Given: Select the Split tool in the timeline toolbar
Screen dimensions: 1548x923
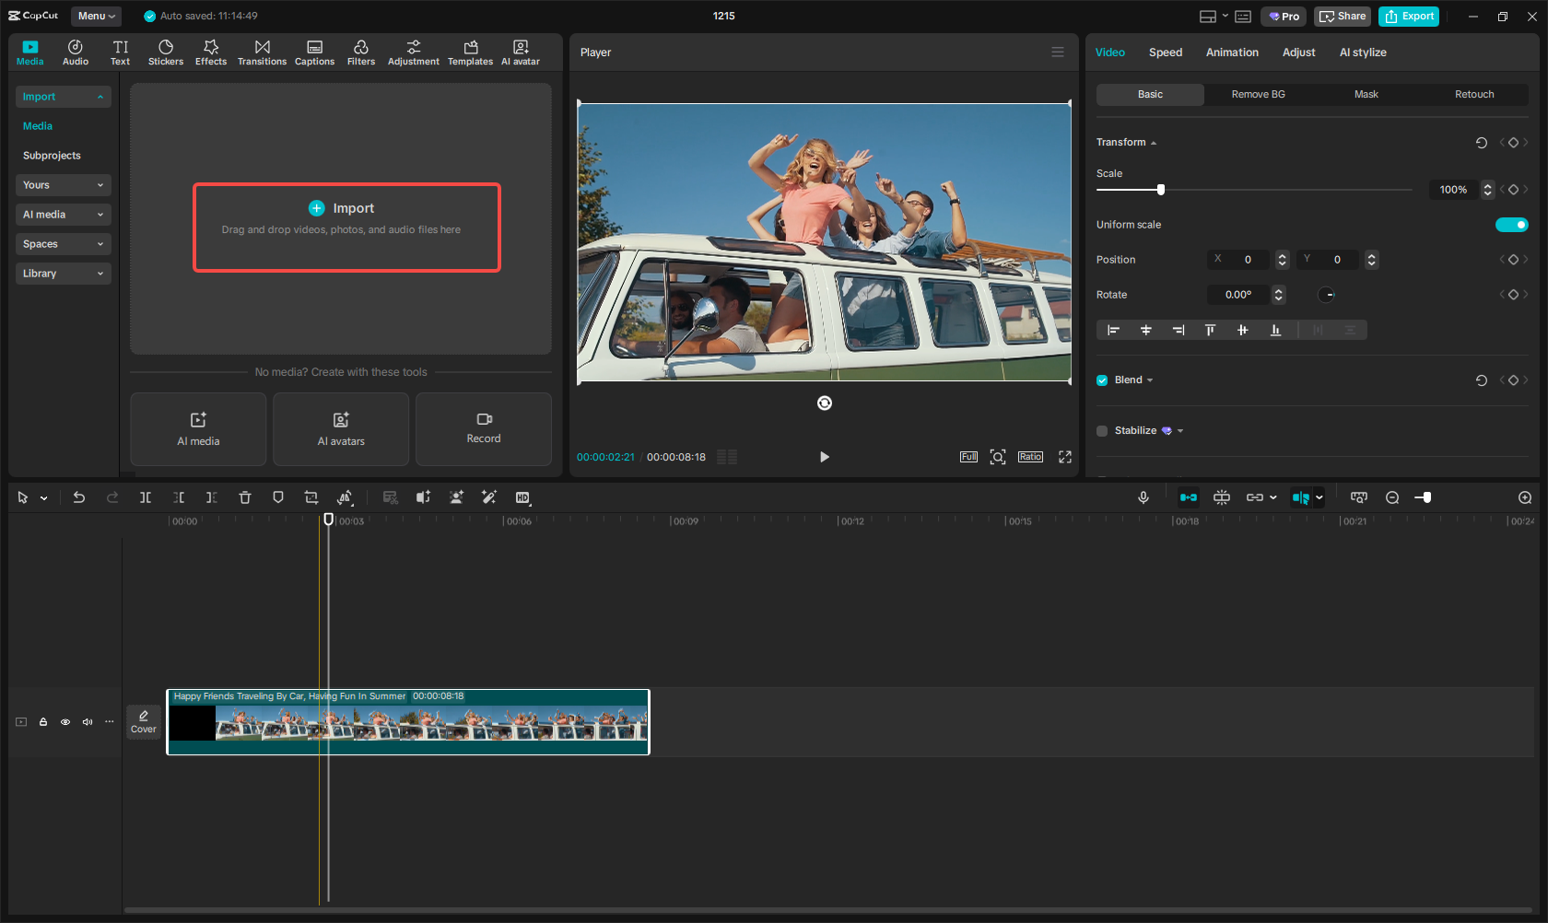Looking at the screenshot, I should click(145, 497).
